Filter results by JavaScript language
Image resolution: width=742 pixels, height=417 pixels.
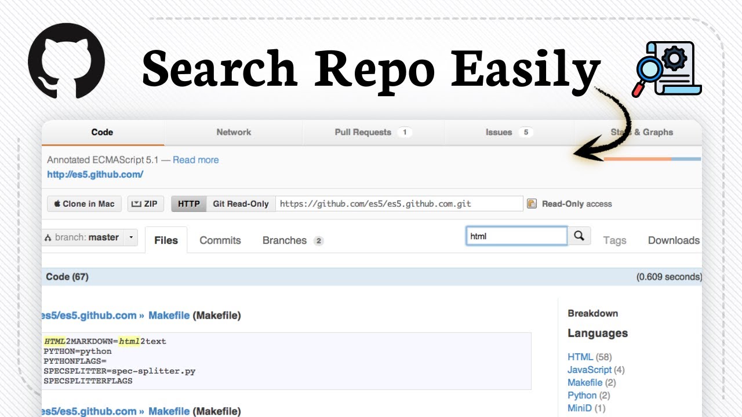click(590, 370)
